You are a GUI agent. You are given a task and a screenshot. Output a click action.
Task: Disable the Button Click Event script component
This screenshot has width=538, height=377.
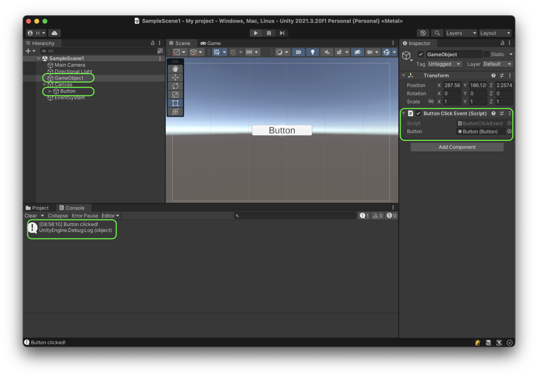[x=419, y=113]
